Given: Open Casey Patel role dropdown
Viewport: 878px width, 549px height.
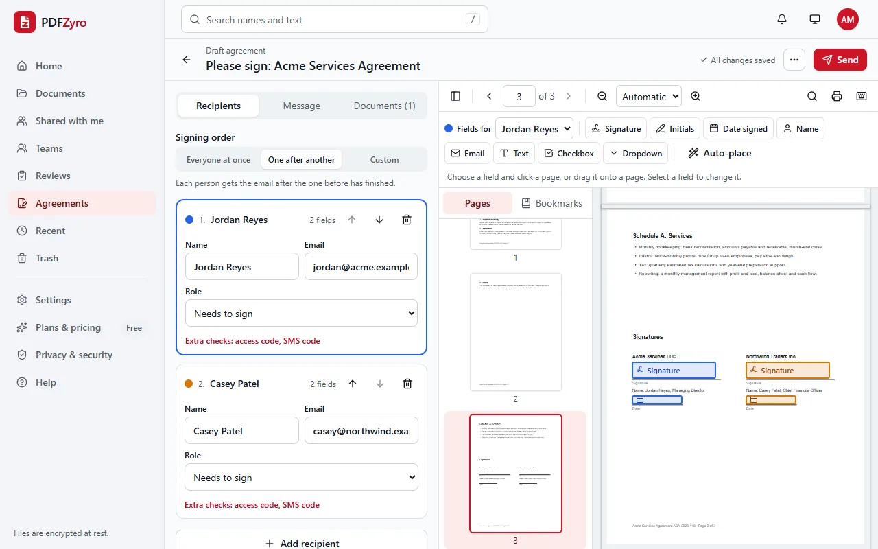Looking at the screenshot, I should tap(301, 477).
